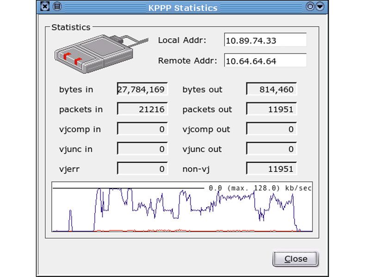
Task: Click the 'vjunc out' label
Action: pyautogui.click(x=202, y=150)
